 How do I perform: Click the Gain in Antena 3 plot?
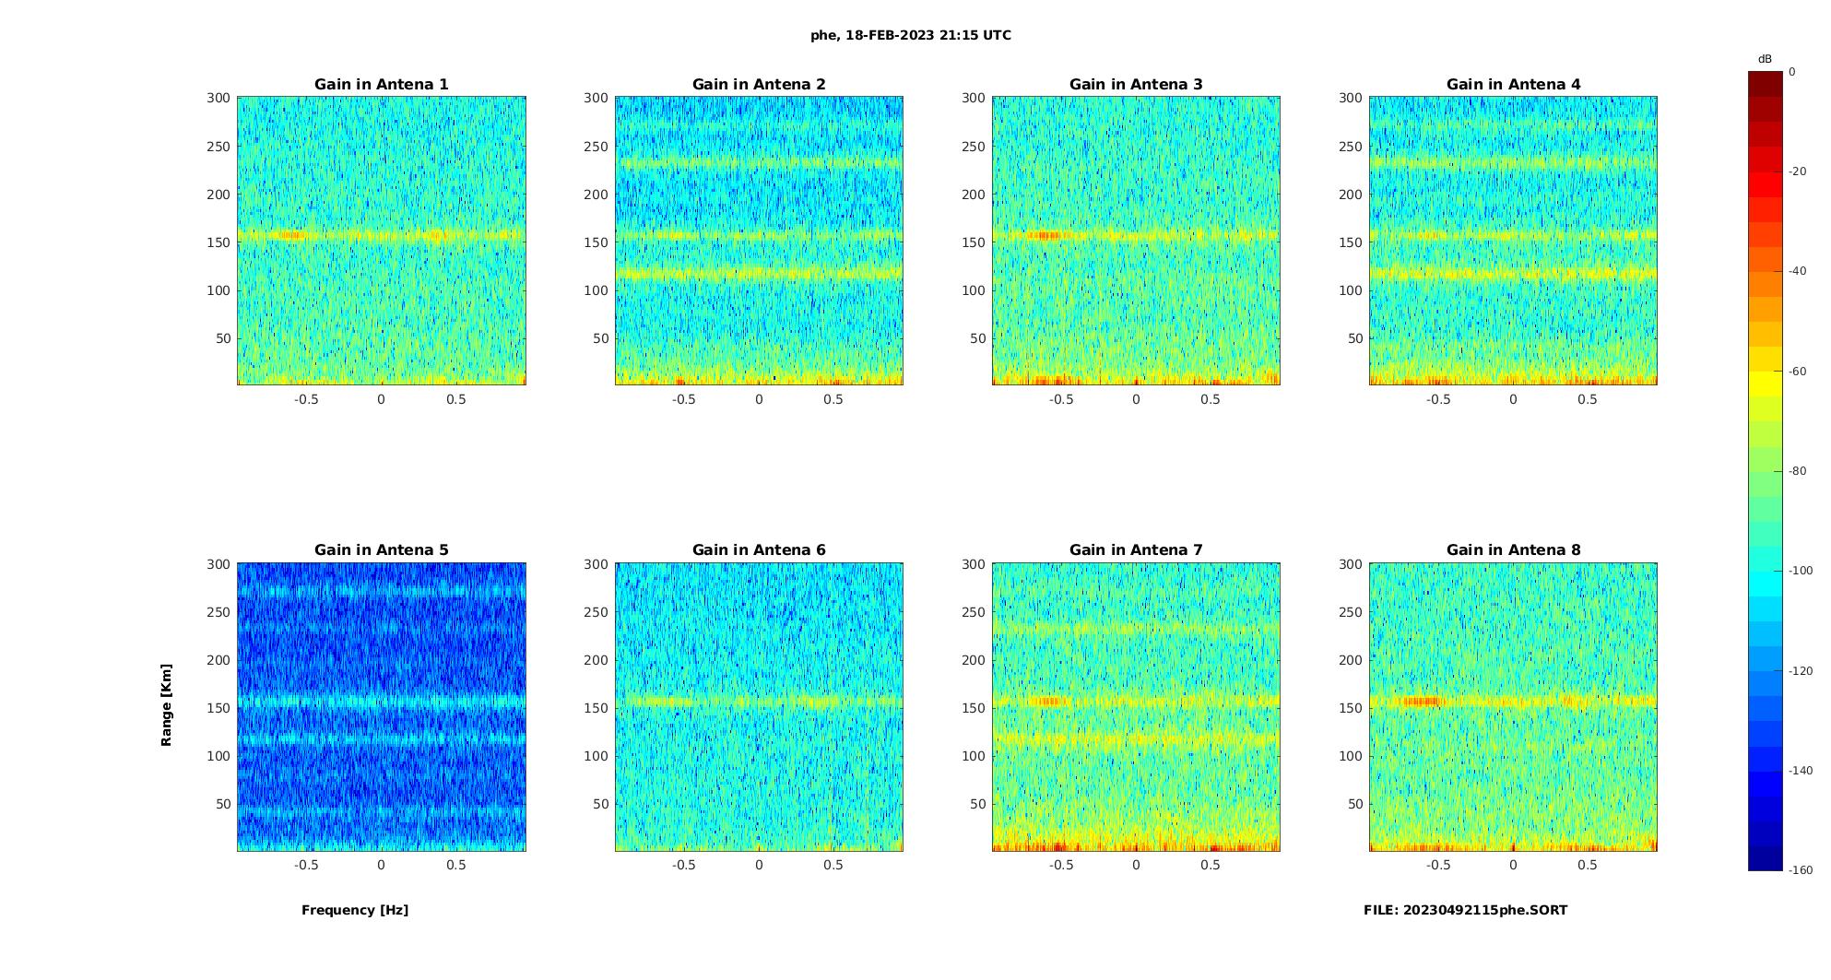[x=1136, y=241]
